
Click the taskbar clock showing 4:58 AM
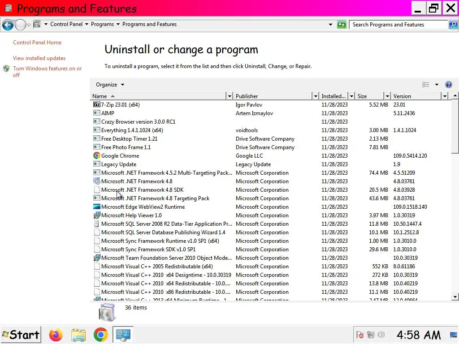tap(419, 335)
